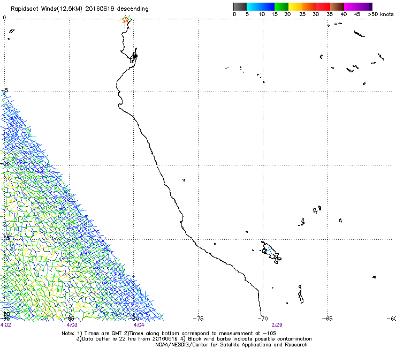Click the Lake Titicaca outline with blue barb
The width and height of the screenshot is (396, 348).
(x=271, y=252)
